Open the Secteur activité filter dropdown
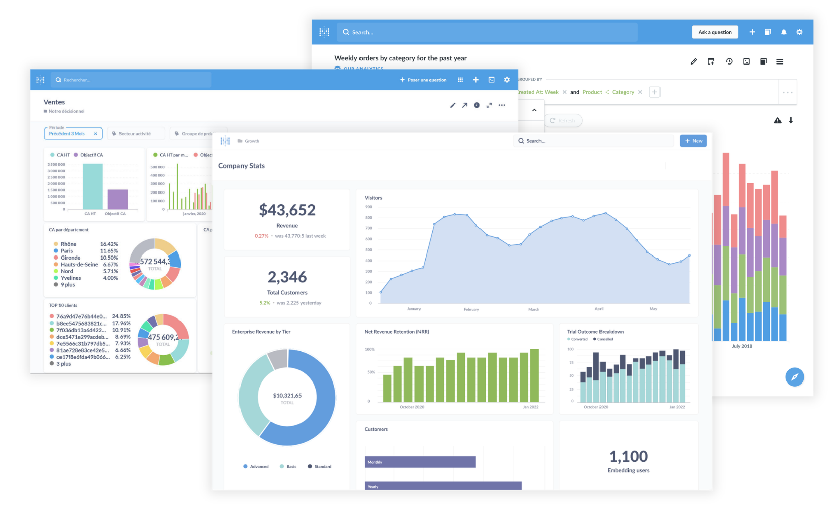Image resolution: width=840 pixels, height=511 pixels. [136, 134]
